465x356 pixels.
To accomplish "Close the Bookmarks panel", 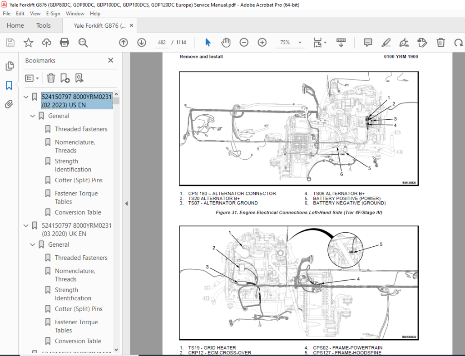I will coord(111,60).
